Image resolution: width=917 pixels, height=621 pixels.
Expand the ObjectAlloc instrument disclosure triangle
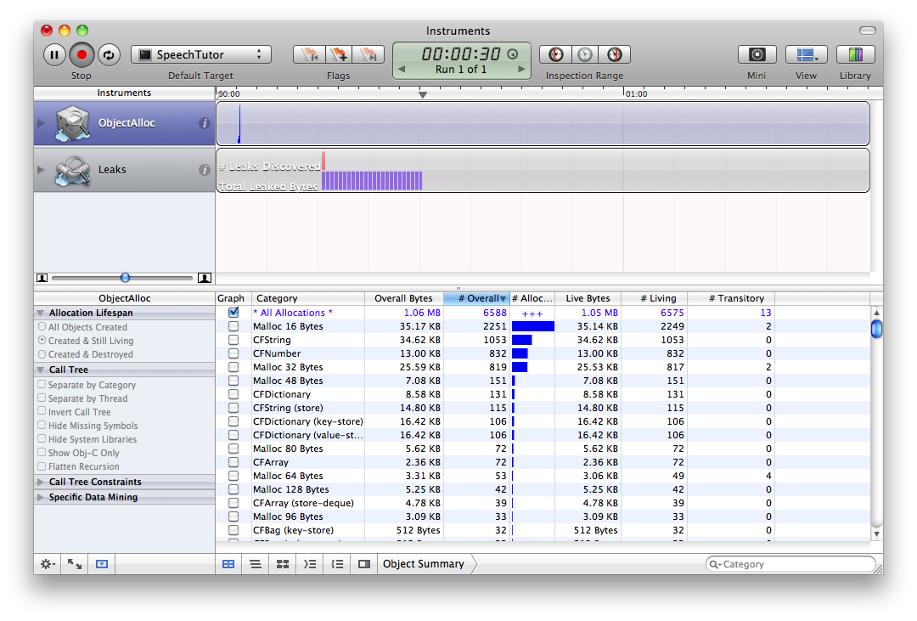41,123
